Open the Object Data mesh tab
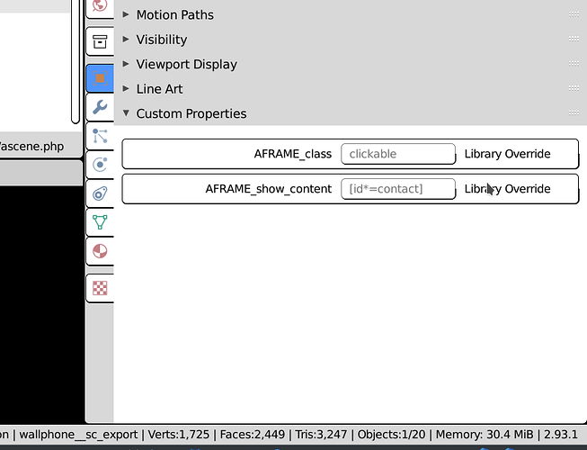The image size is (587, 450). [100, 222]
